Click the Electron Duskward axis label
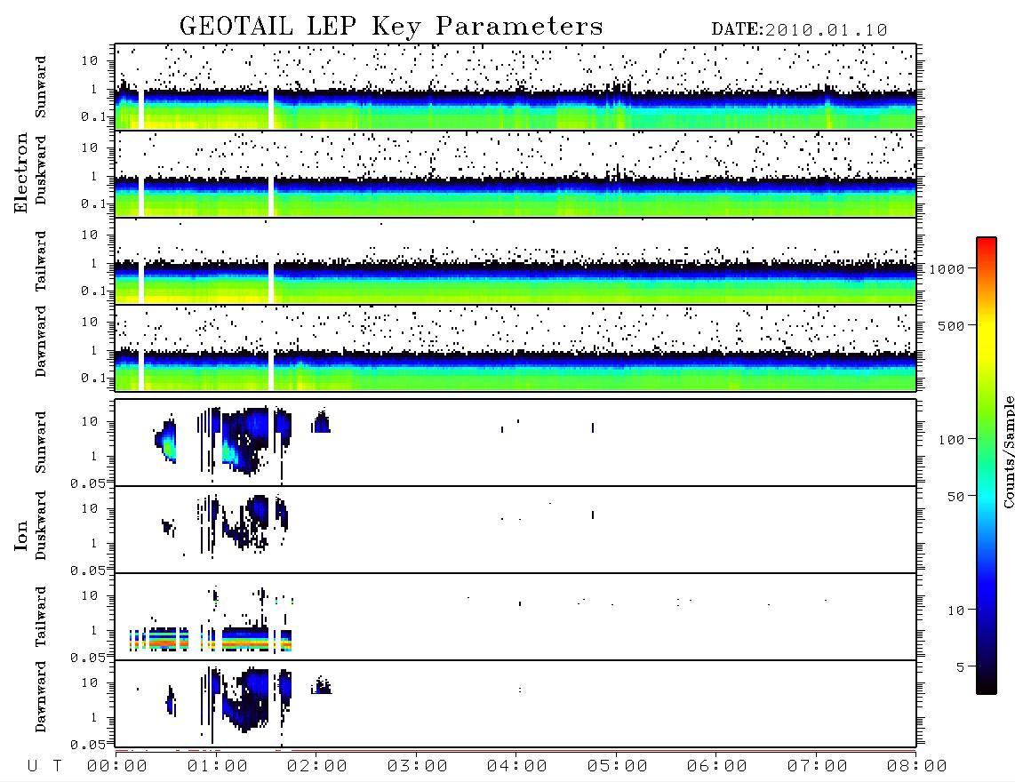Viewport: 1015px width, 782px height. click(41, 170)
